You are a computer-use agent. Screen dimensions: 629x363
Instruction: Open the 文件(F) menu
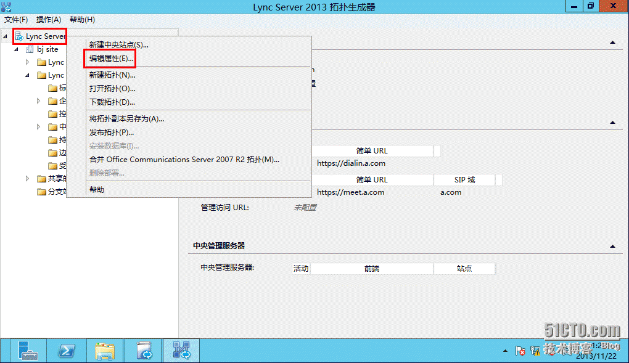coord(16,20)
